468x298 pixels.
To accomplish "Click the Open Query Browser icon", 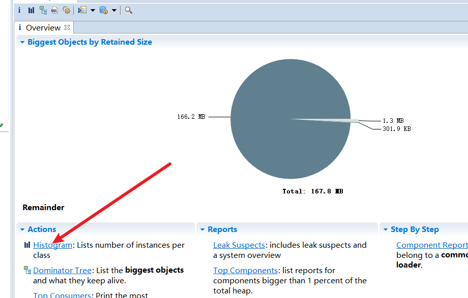I will pyautogui.click(x=103, y=10).
